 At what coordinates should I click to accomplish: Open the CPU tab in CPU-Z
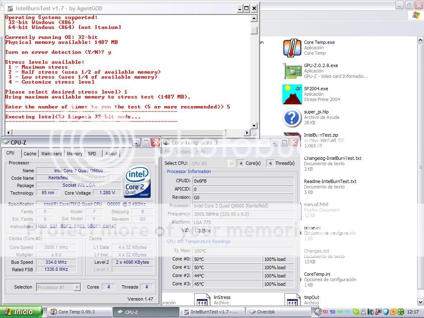[x=10, y=153]
